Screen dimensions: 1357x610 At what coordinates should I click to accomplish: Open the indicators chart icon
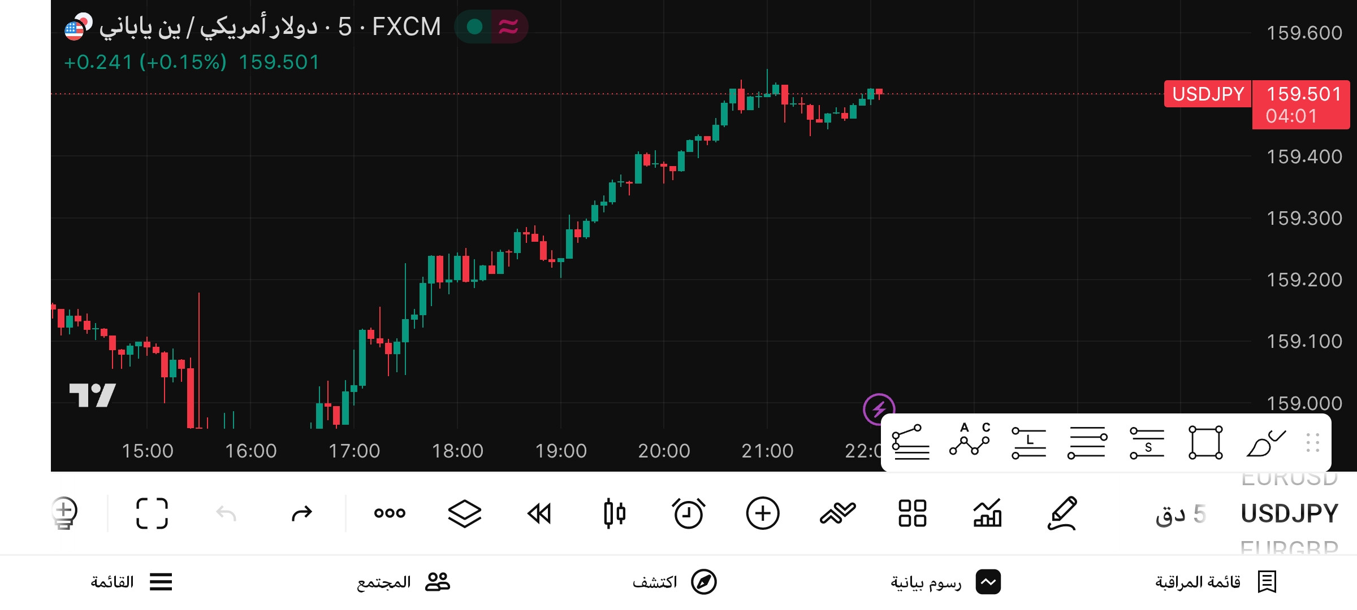tap(987, 513)
